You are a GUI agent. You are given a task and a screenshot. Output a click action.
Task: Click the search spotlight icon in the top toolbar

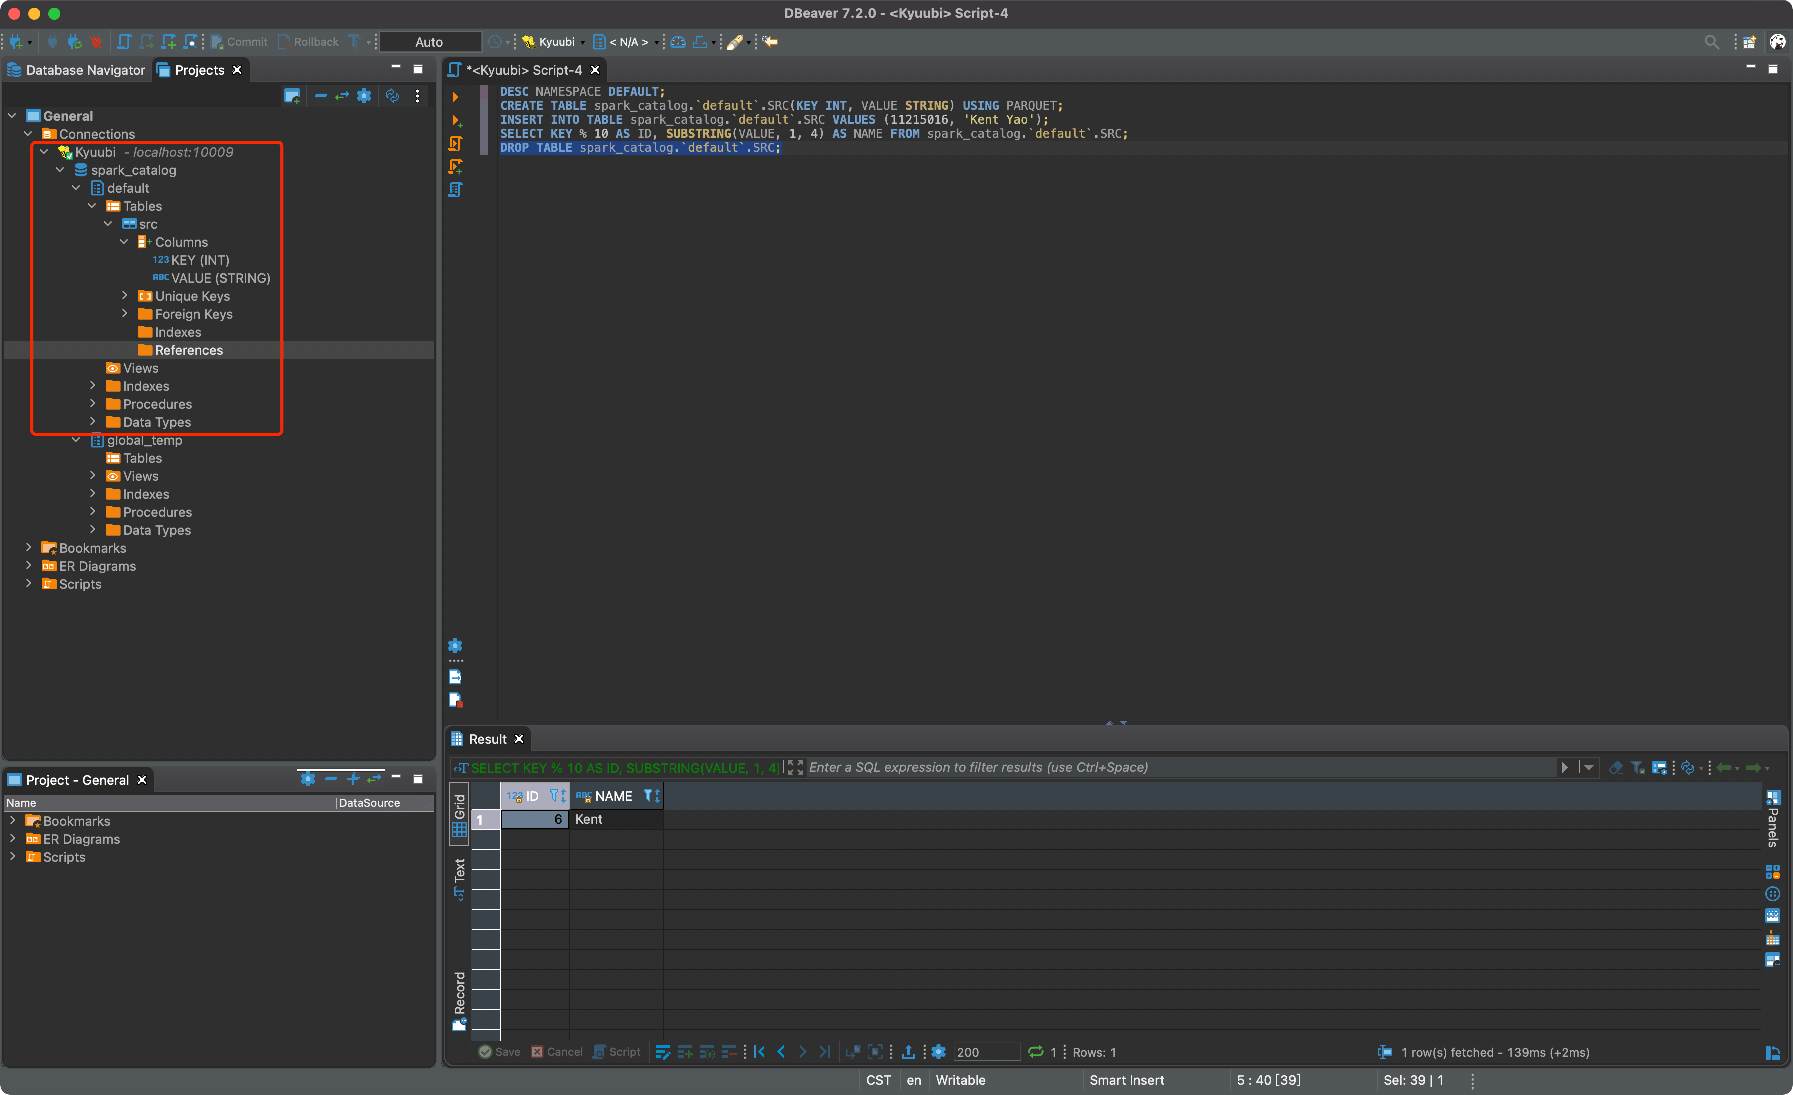(x=1711, y=41)
